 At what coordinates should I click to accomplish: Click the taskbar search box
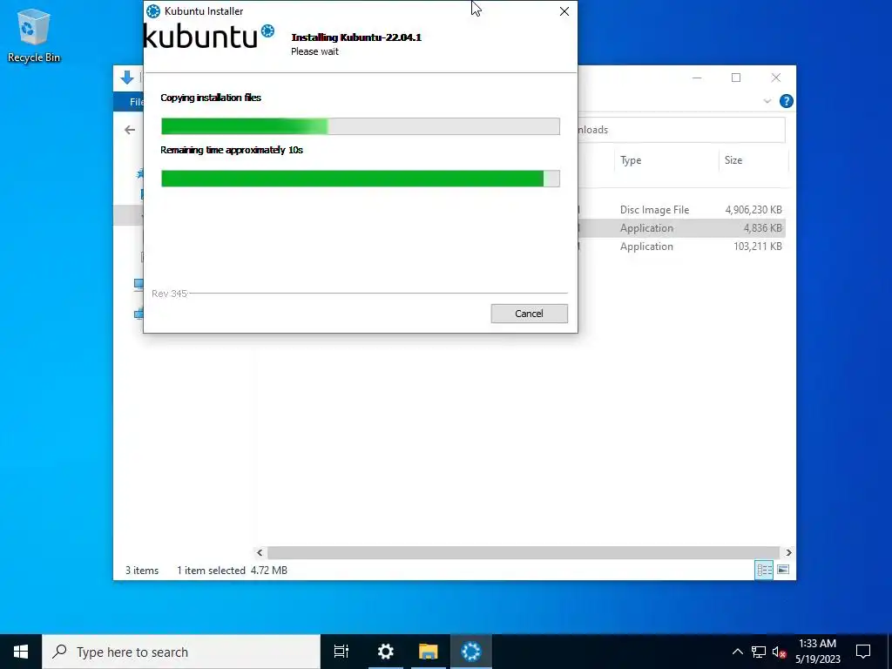[181, 652]
